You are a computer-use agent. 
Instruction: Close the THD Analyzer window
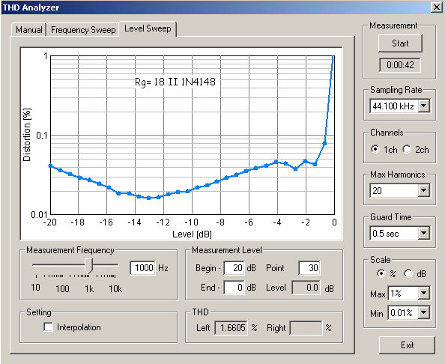coord(436,7)
